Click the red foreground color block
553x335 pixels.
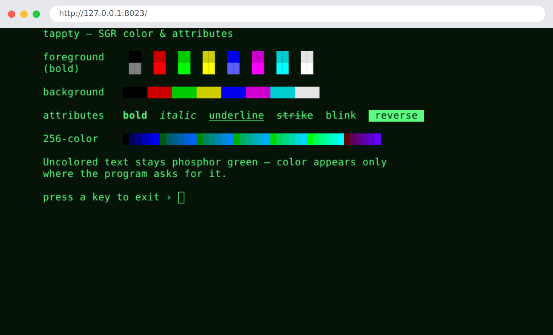[160, 63]
